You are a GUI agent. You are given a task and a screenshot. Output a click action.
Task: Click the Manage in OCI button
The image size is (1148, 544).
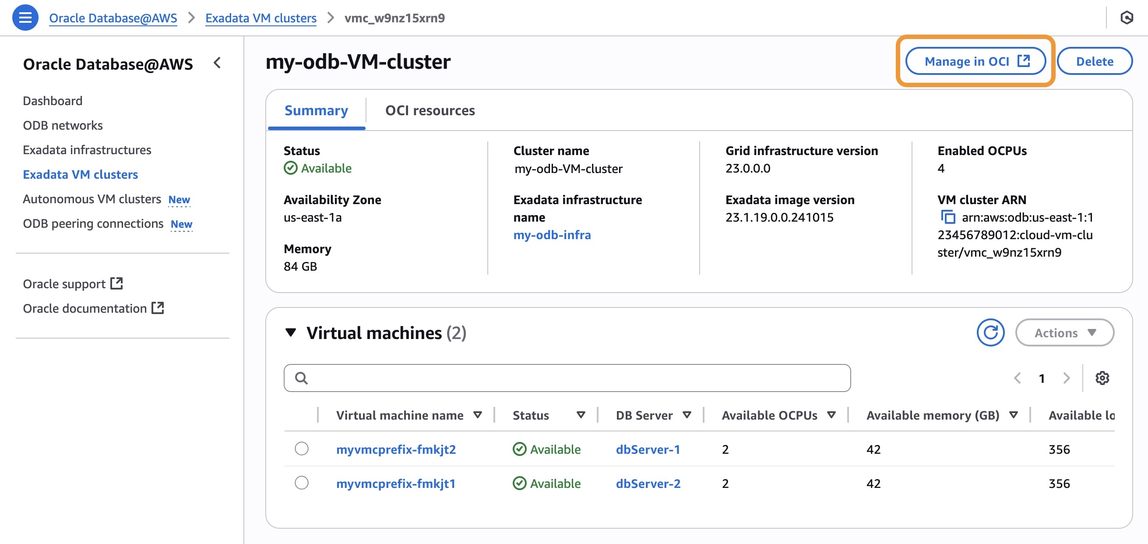[975, 61]
